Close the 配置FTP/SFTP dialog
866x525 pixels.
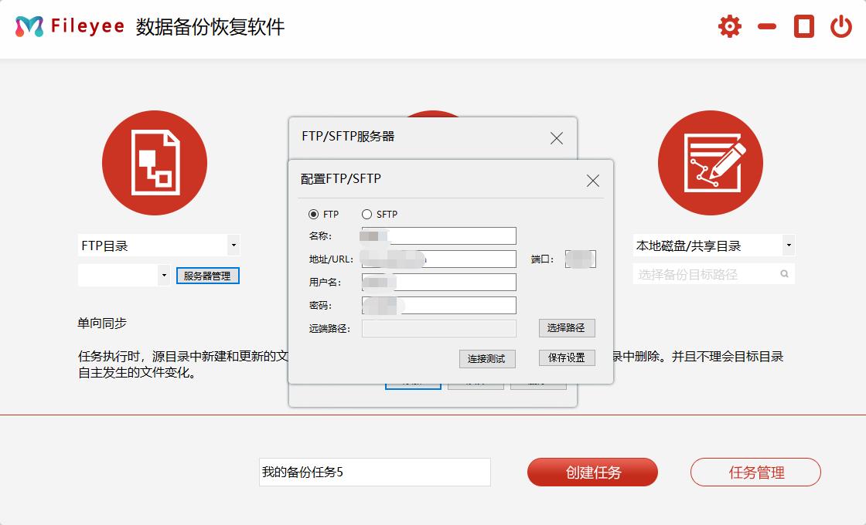coord(593,181)
